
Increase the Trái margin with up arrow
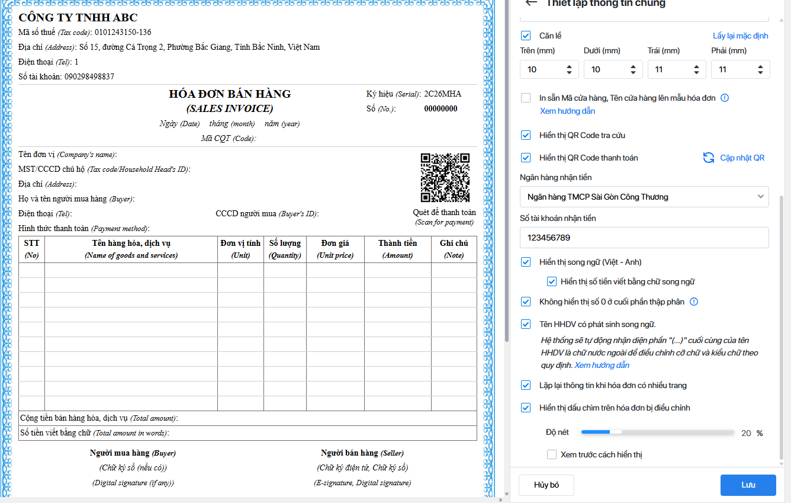696,66
